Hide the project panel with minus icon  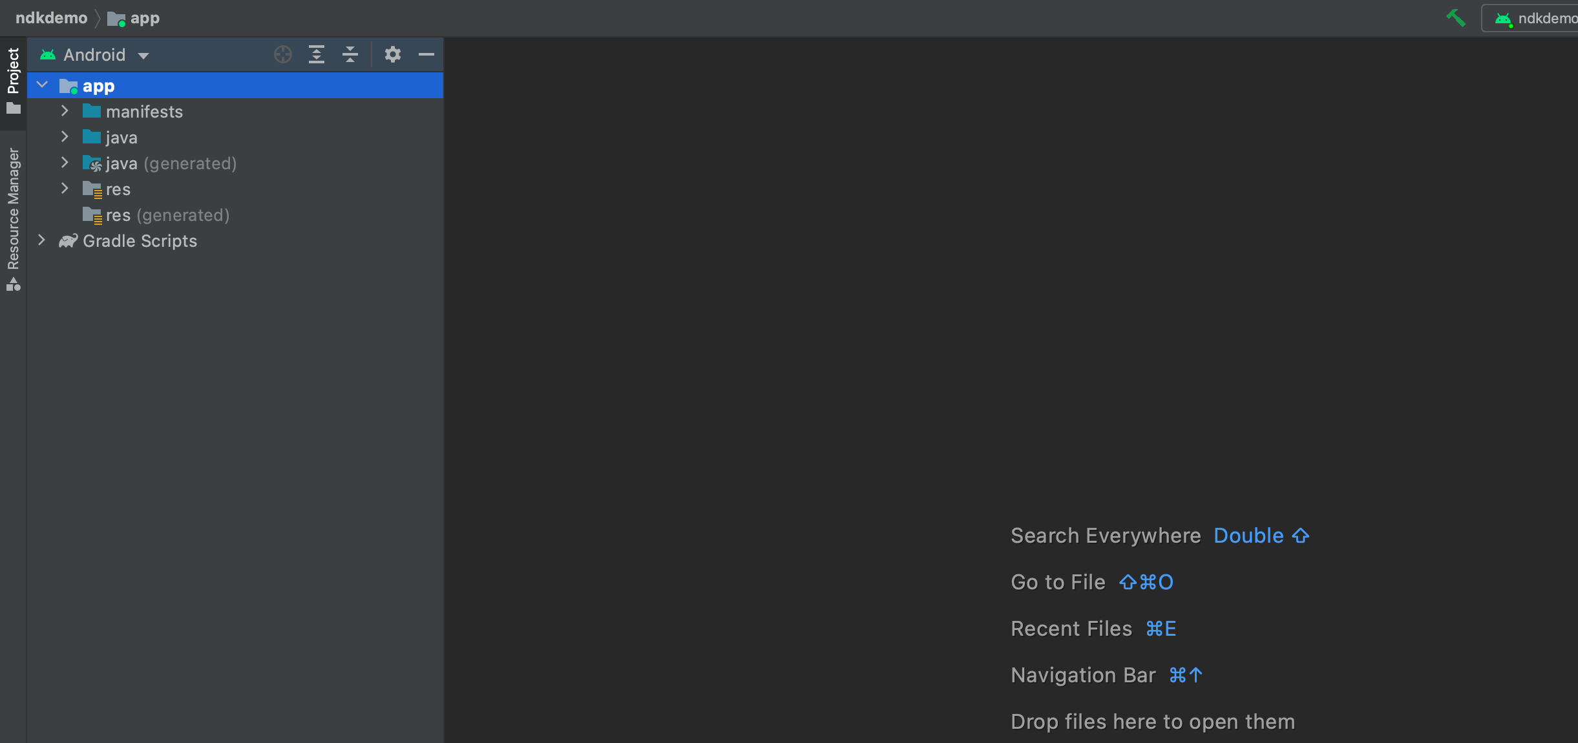tap(426, 54)
